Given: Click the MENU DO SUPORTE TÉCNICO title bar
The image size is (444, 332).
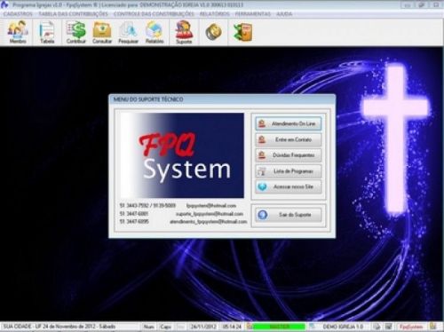Looking at the screenshot, I should point(222,99).
